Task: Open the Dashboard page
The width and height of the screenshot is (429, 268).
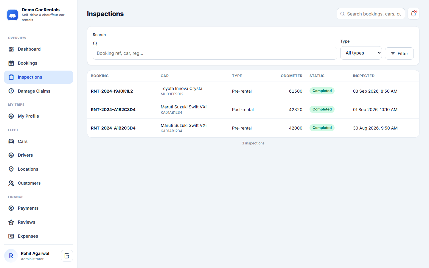Action: pyautogui.click(x=38, y=49)
